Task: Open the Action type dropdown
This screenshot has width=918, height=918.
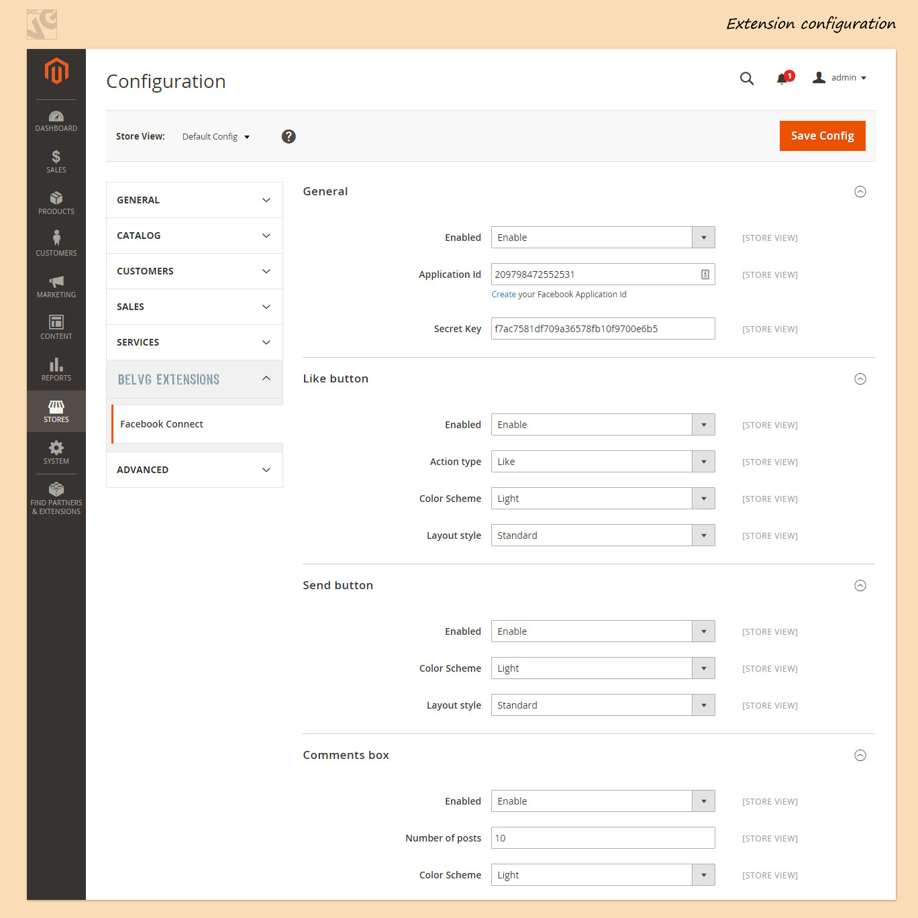Action: point(603,462)
